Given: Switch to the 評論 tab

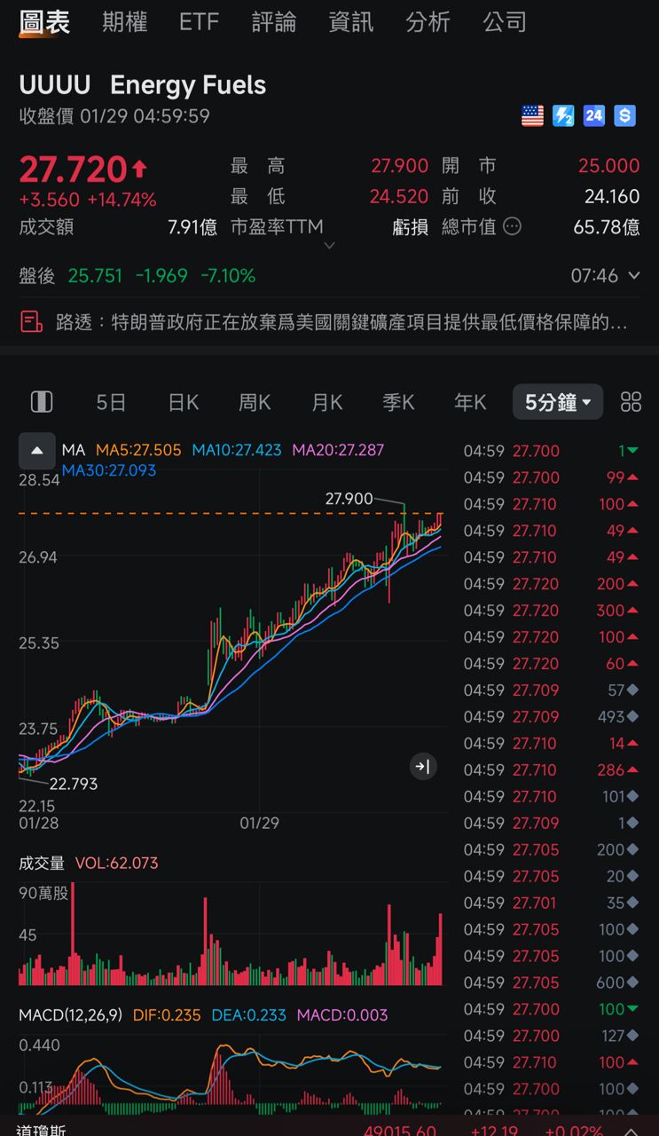Looking at the screenshot, I should pyautogui.click(x=273, y=22).
